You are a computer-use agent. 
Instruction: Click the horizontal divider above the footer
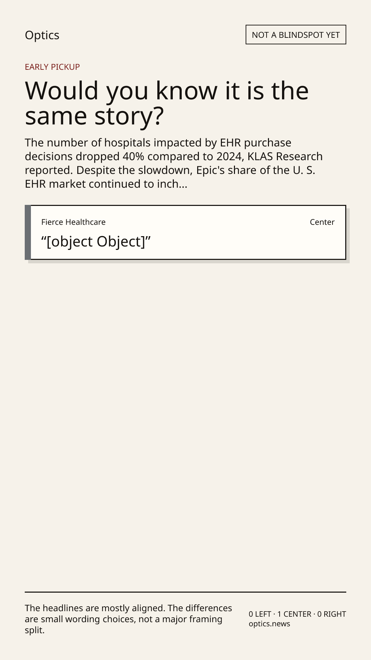[185, 592]
